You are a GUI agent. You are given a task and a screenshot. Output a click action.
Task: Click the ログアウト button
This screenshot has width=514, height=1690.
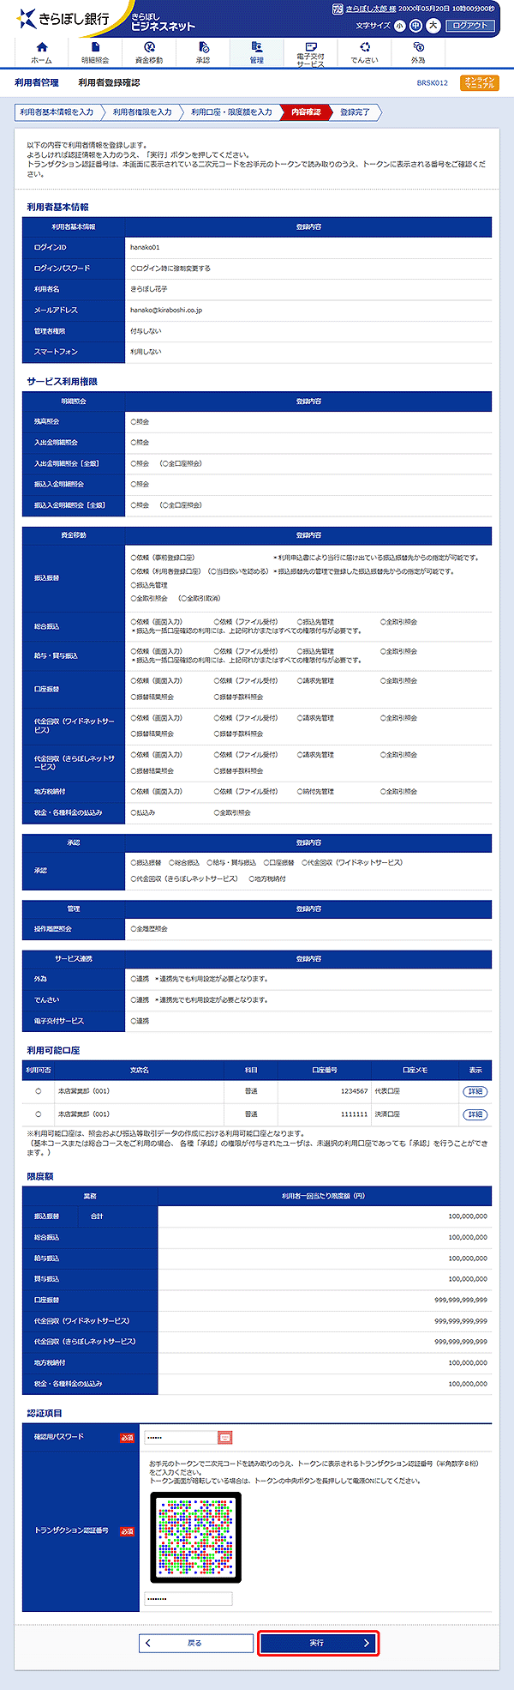click(x=470, y=26)
